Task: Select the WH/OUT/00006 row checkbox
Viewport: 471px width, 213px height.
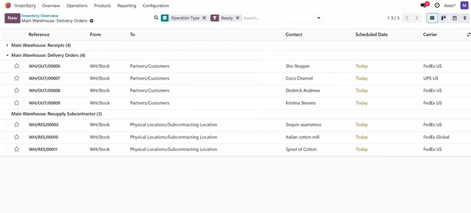Action: tap(7, 66)
